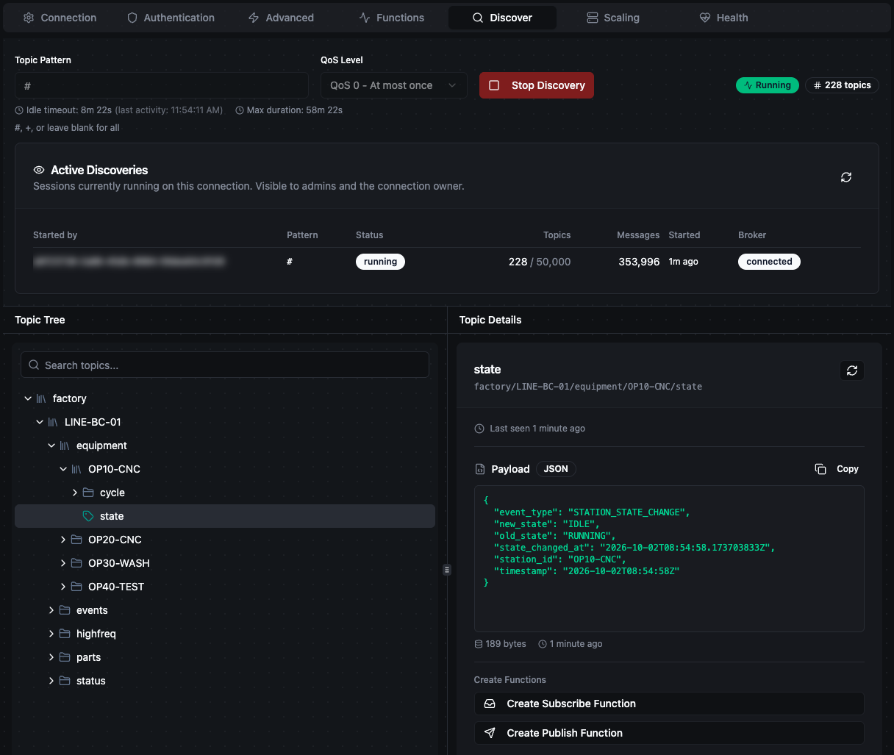Select the Discover tab
894x755 pixels.
pos(502,18)
